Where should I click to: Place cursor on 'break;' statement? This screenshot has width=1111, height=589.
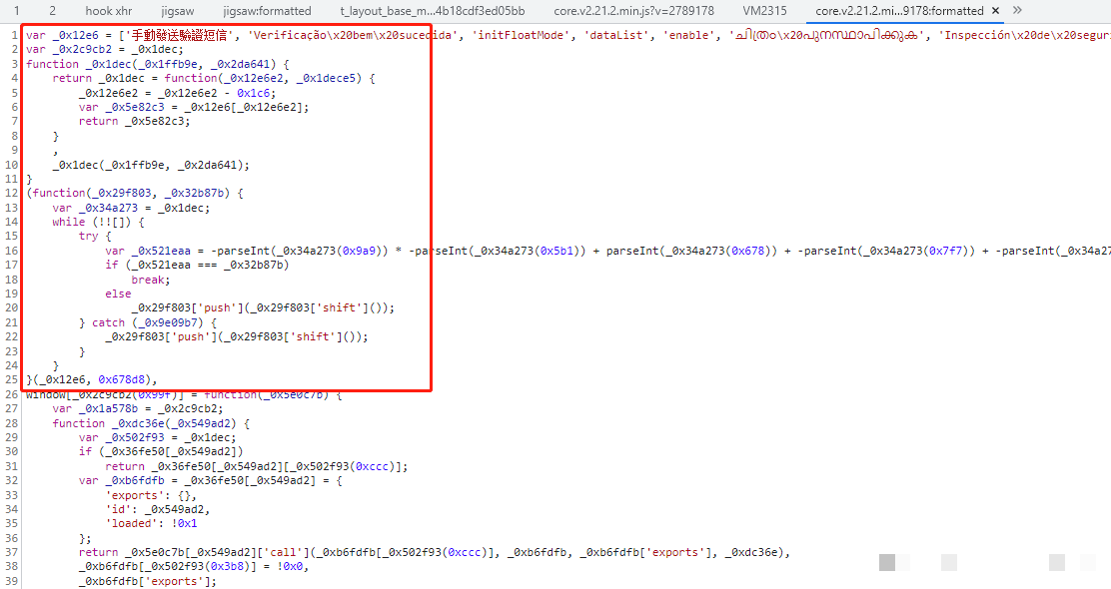pyautogui.click(x=148, y=280)
